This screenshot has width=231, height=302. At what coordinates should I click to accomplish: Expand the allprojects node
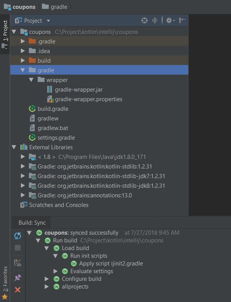(x=47, y=287)
